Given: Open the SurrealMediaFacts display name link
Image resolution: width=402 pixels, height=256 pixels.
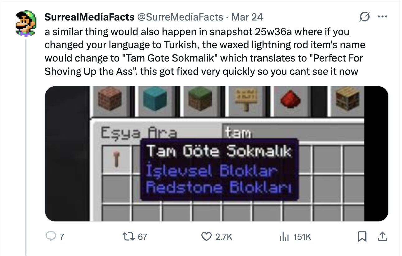Looking at the screenshot, I should tap(89, 17).
